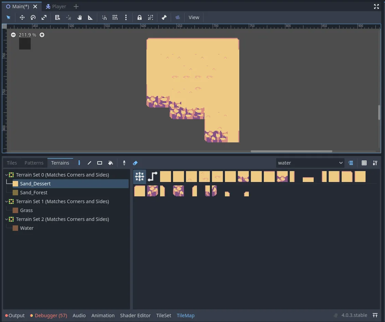Select the Paint pencil tool
Viewport: 385px width, 322px height.
(79, 163)
